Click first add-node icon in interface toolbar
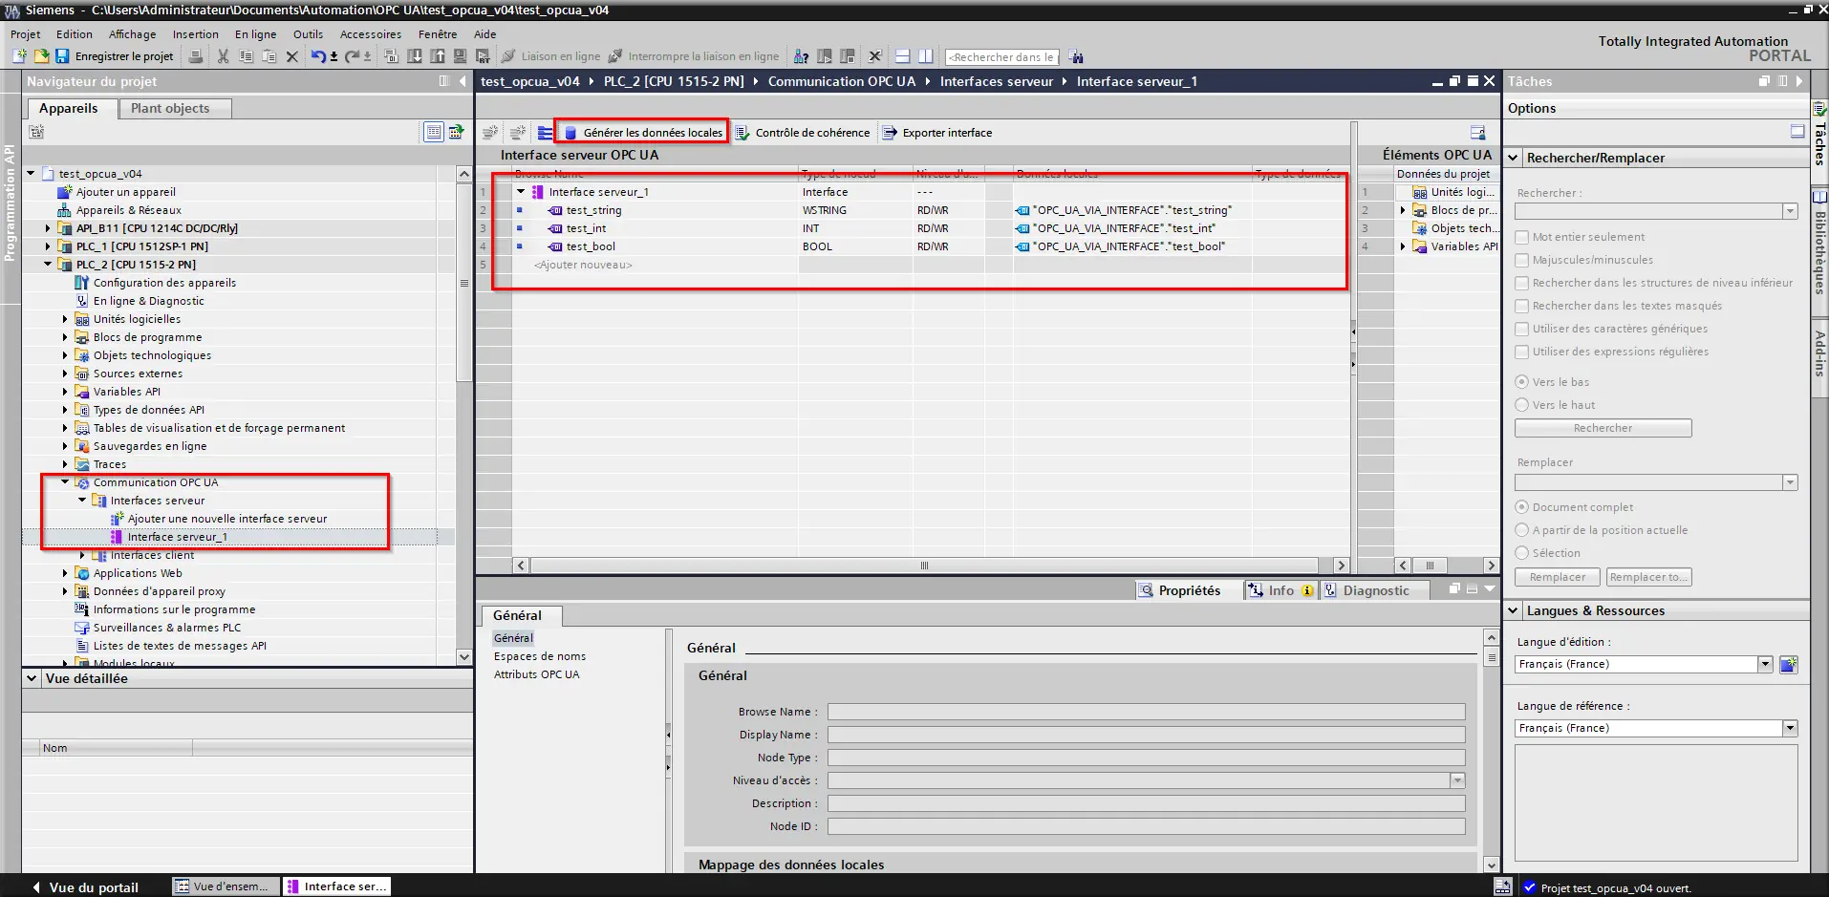1829x897 pixels. (x=490, y=133)
